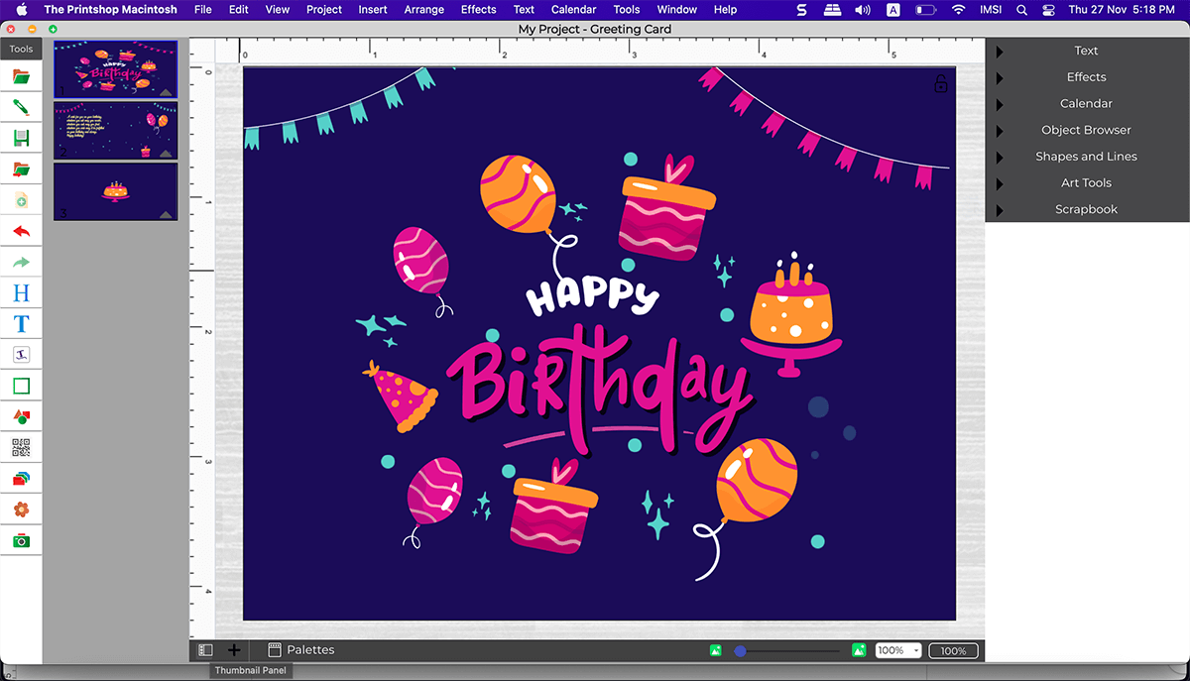
Task: Click the zoom slider handle
Action: point(740,651)
